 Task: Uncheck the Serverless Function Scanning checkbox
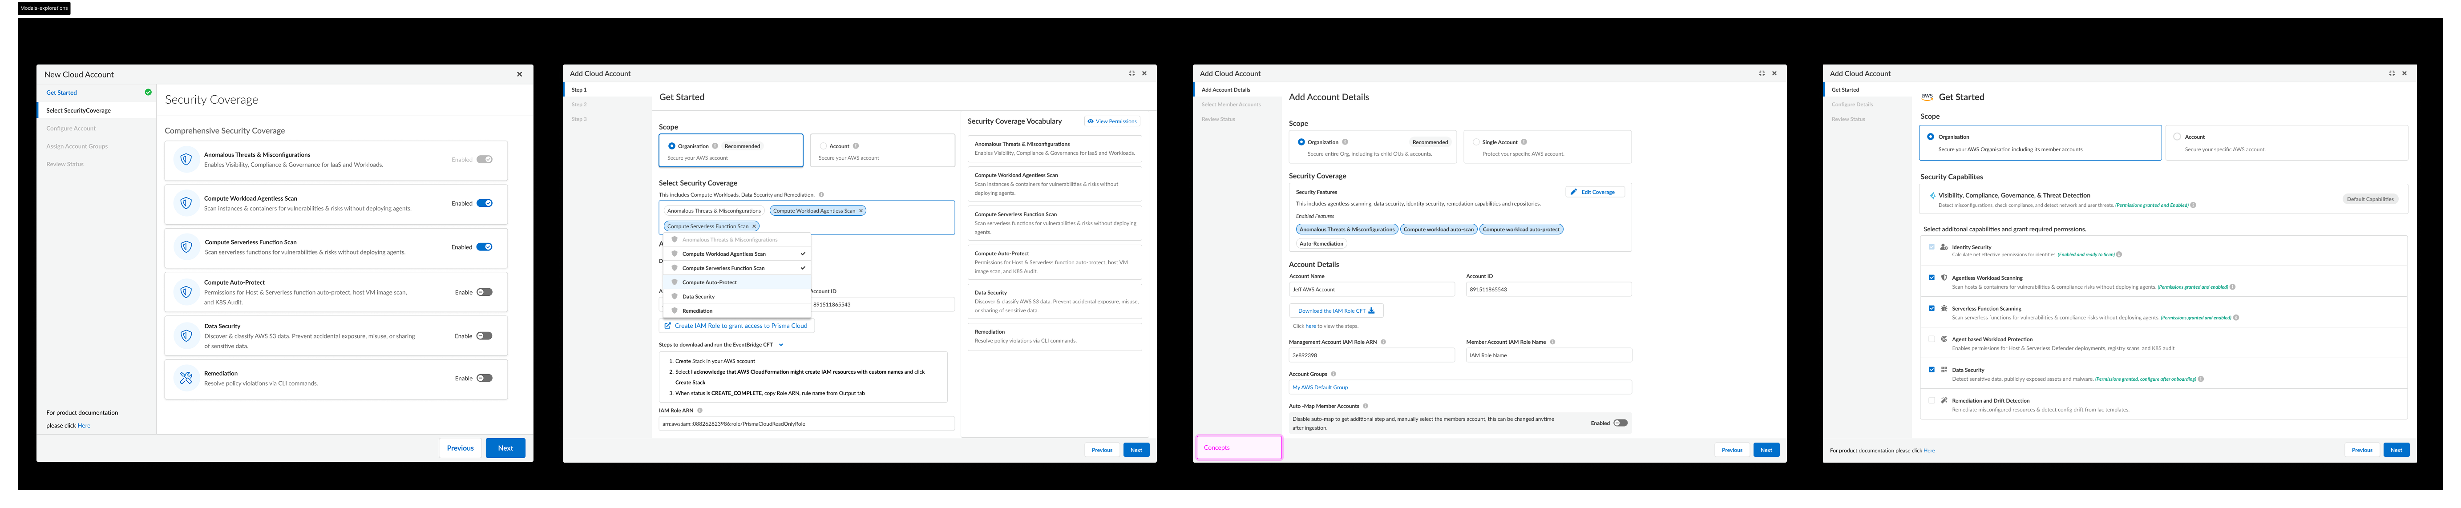pos(1932,308)
